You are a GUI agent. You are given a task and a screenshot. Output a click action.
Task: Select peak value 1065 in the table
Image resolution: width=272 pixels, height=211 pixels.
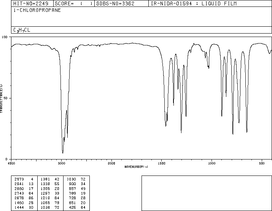[x=45, y=203]
